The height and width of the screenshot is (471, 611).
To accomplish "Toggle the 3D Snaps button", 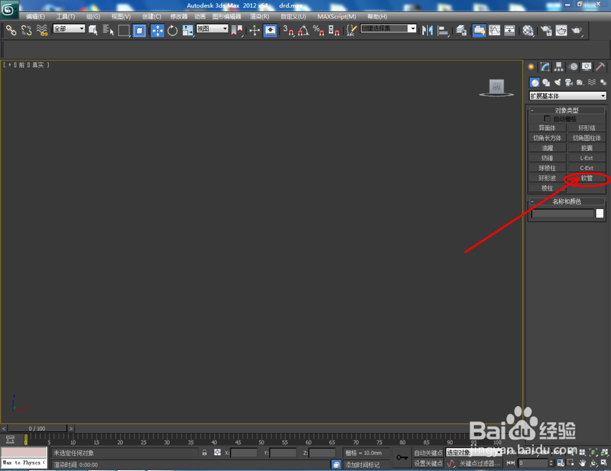I will [288, 31].
